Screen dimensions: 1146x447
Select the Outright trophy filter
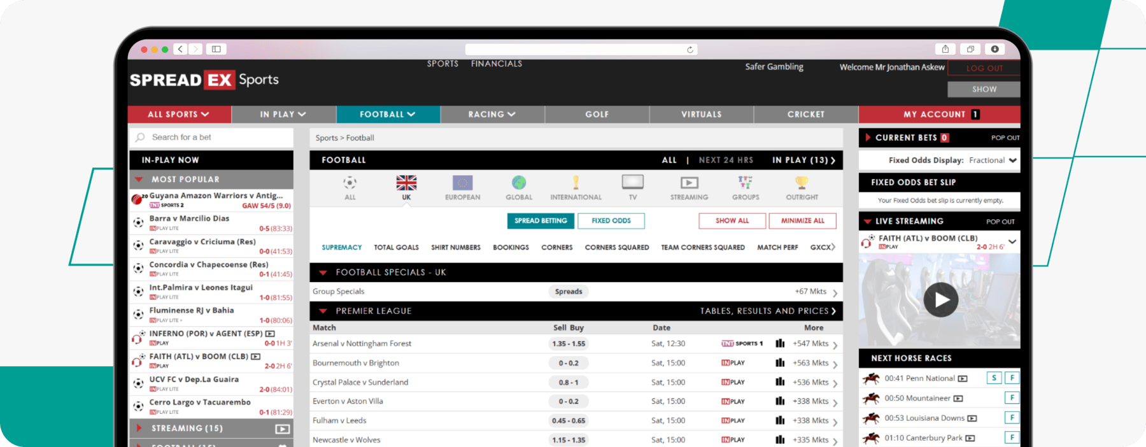coord(802,183)
